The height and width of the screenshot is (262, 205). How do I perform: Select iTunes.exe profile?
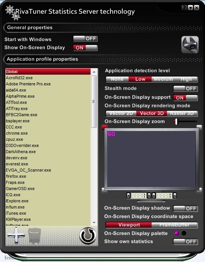[48, 213]
